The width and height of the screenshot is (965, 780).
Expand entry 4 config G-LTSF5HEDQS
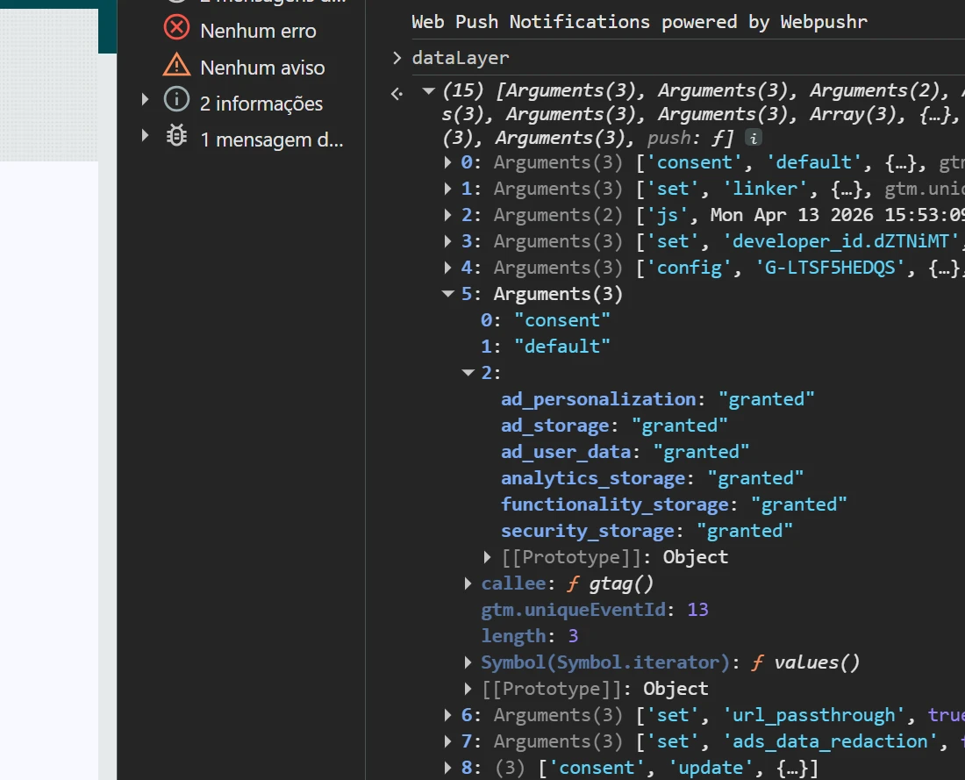[449, 268]
